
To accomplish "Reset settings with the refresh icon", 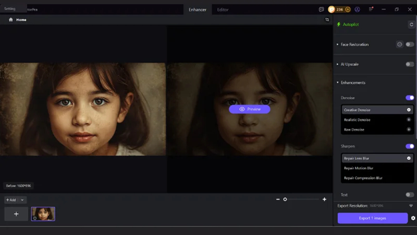I will point(411,25).
